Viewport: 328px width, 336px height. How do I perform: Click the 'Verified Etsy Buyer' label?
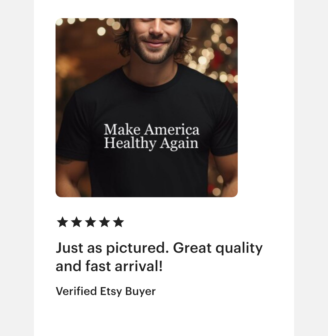click(106, 291)
